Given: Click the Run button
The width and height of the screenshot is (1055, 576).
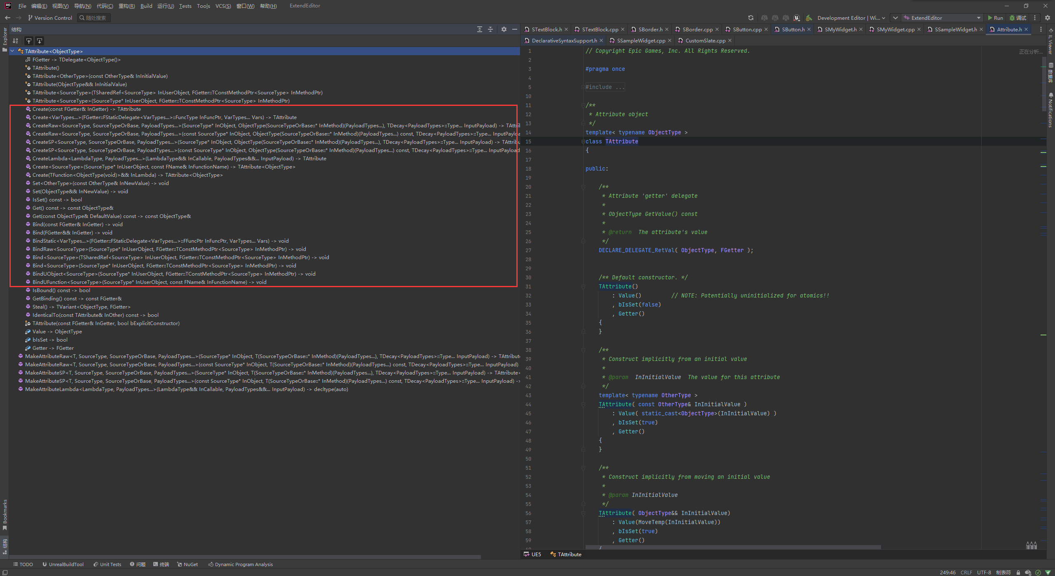Looking at the screenshot, I should coord(995,18).
